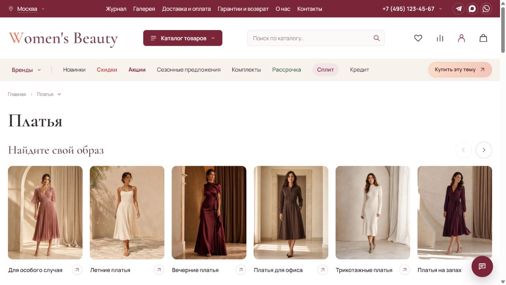
Task: Open the Галерея menu item
Action: 144,9
